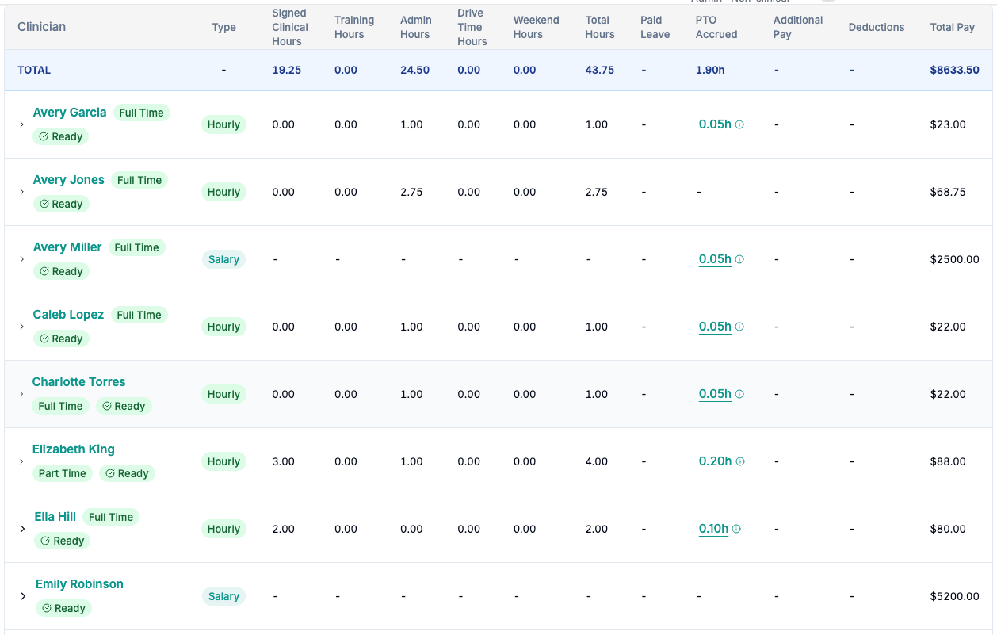Screen dimensions: 997x635
Task: Click info icon beside Caleb Lopez's 0.05h
Action: (x=739, y=327)
